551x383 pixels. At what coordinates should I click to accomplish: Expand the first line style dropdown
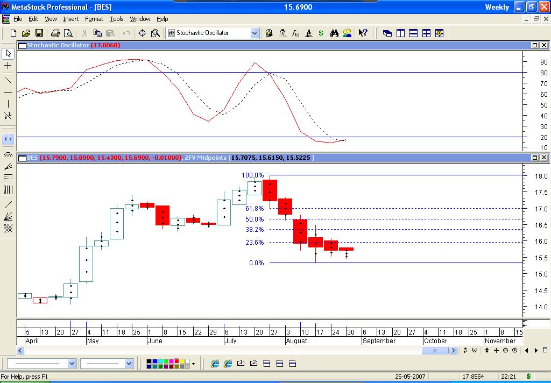pyautogui.click(x=72, y=364)
